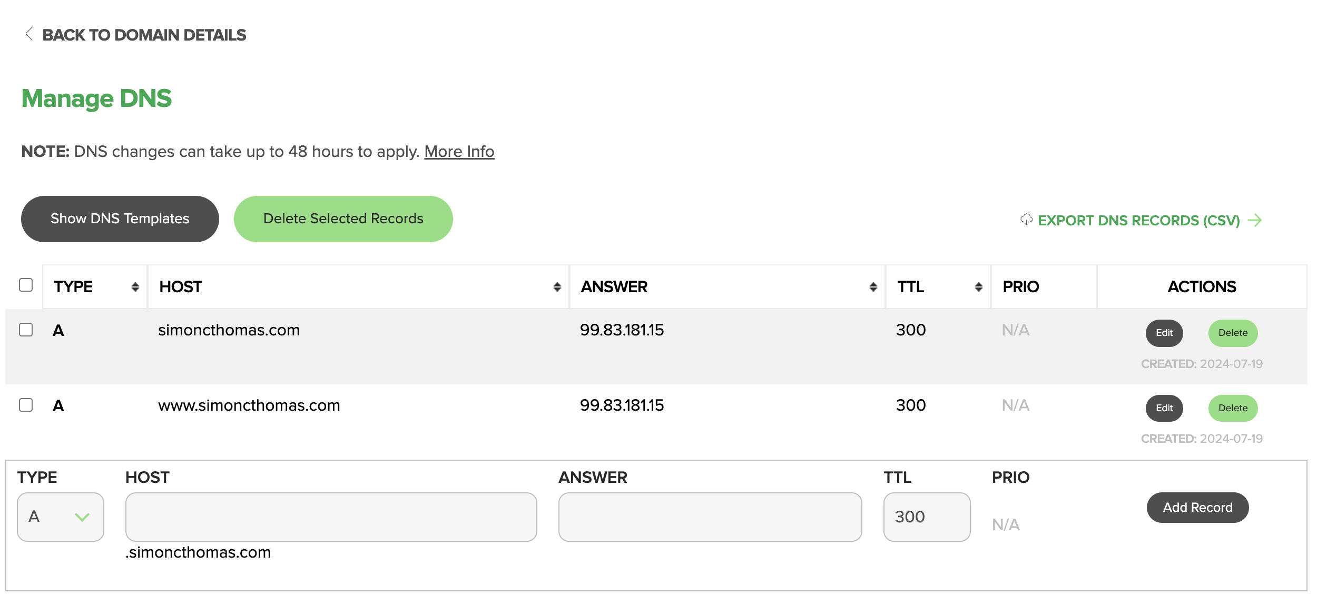
Task: Delete selected DNS records
Action: (x=343, y=219)
